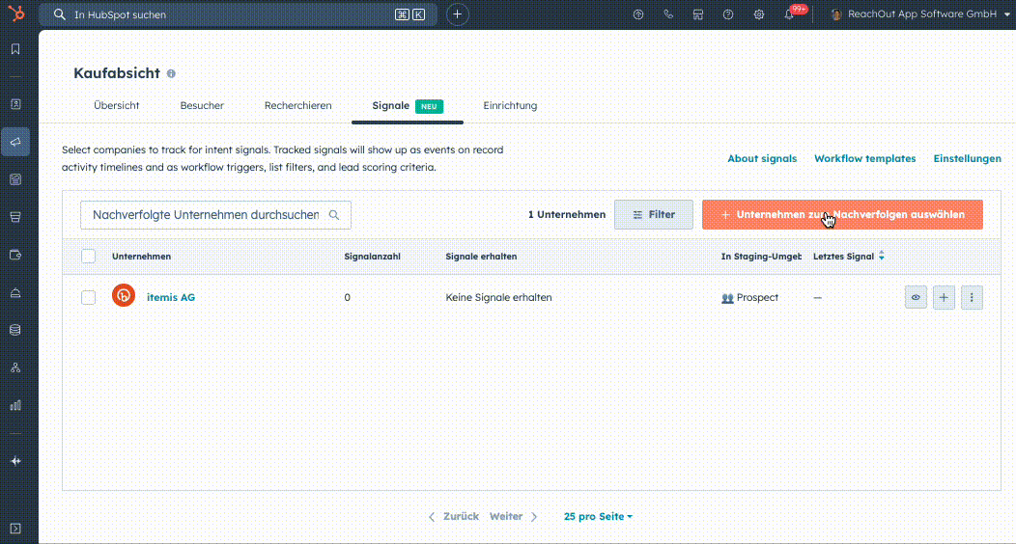Screen dimensions: 1016x544
Task: Click the phone calling icon
Action: 668,14
